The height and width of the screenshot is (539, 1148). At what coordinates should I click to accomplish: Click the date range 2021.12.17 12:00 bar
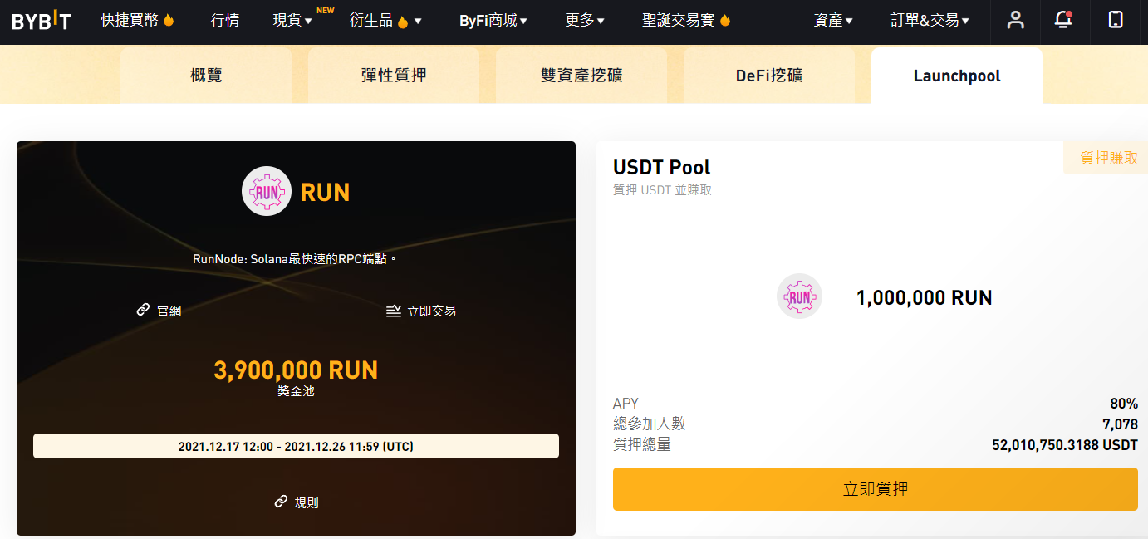coord(296,446)
